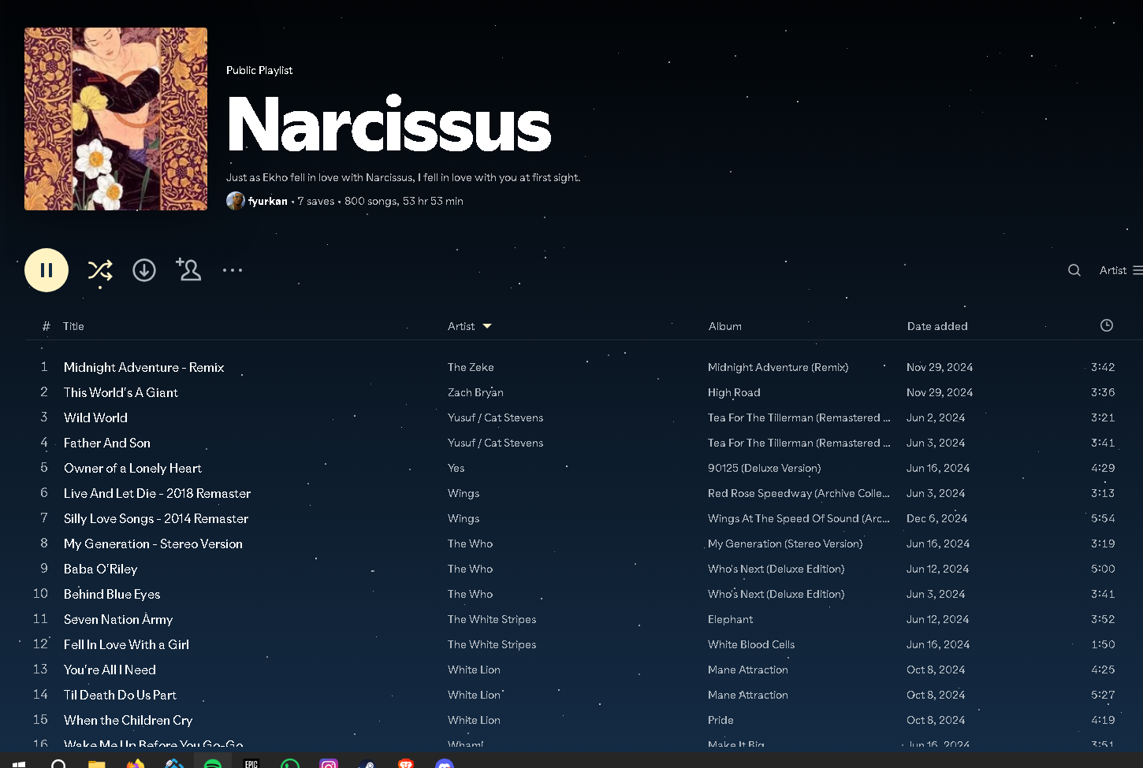Select track Midnight Adventure - Remix
1143x768 pixels.
144,367
